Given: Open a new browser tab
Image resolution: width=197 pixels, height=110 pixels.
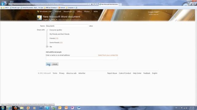Looking at the screenshot, I should (120, 4).
